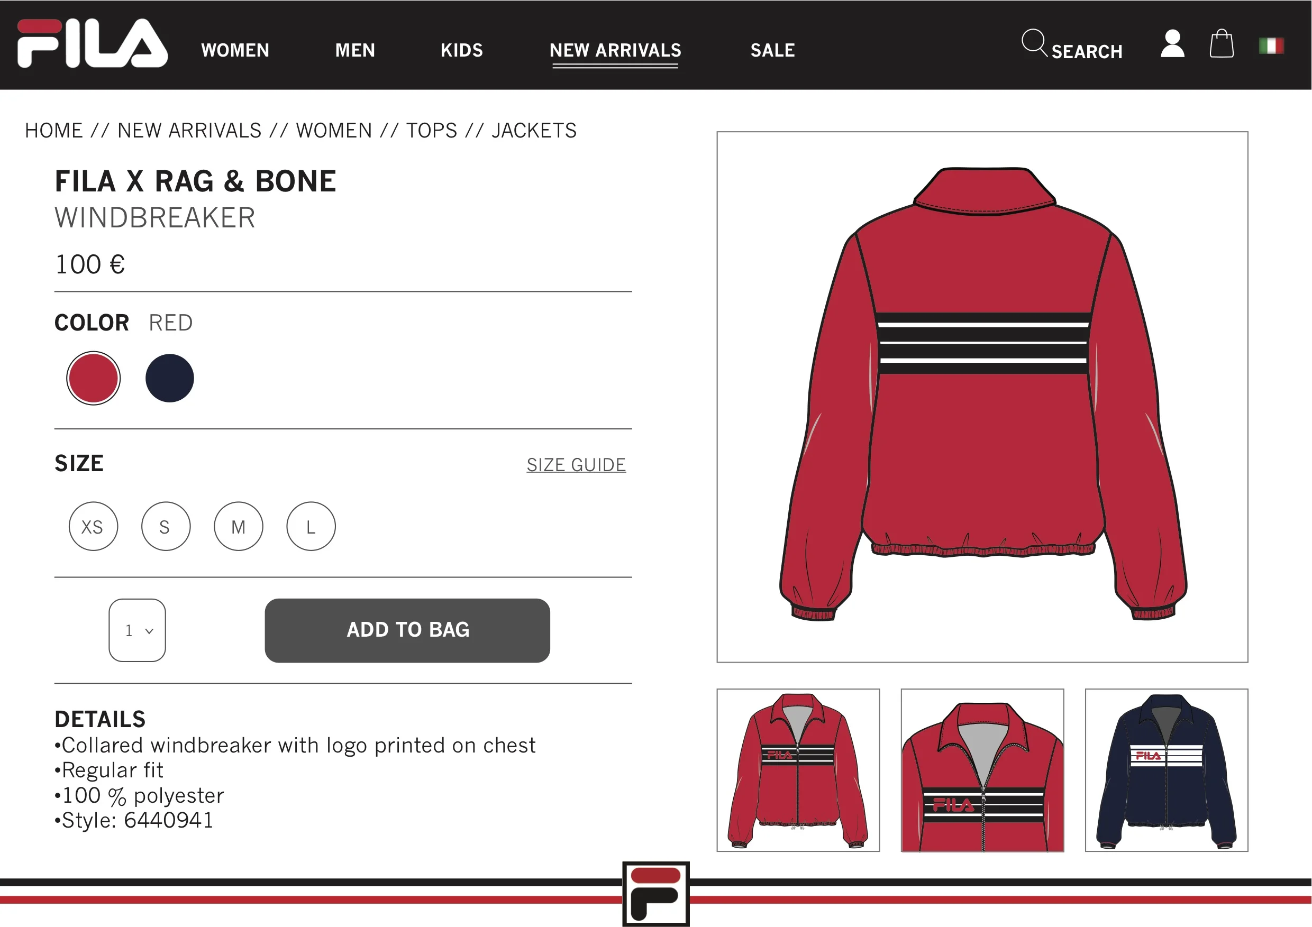The image size is (1312, 927).
Task: Click the FILA F-box footer logo
Action: click(x=656, y=894)
